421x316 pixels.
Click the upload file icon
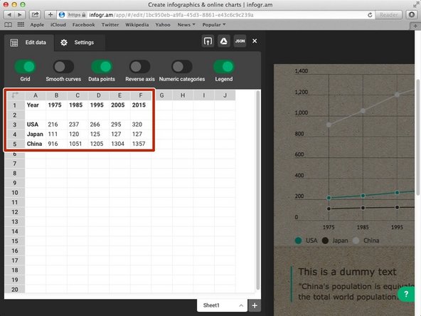(x=208, y=41)
